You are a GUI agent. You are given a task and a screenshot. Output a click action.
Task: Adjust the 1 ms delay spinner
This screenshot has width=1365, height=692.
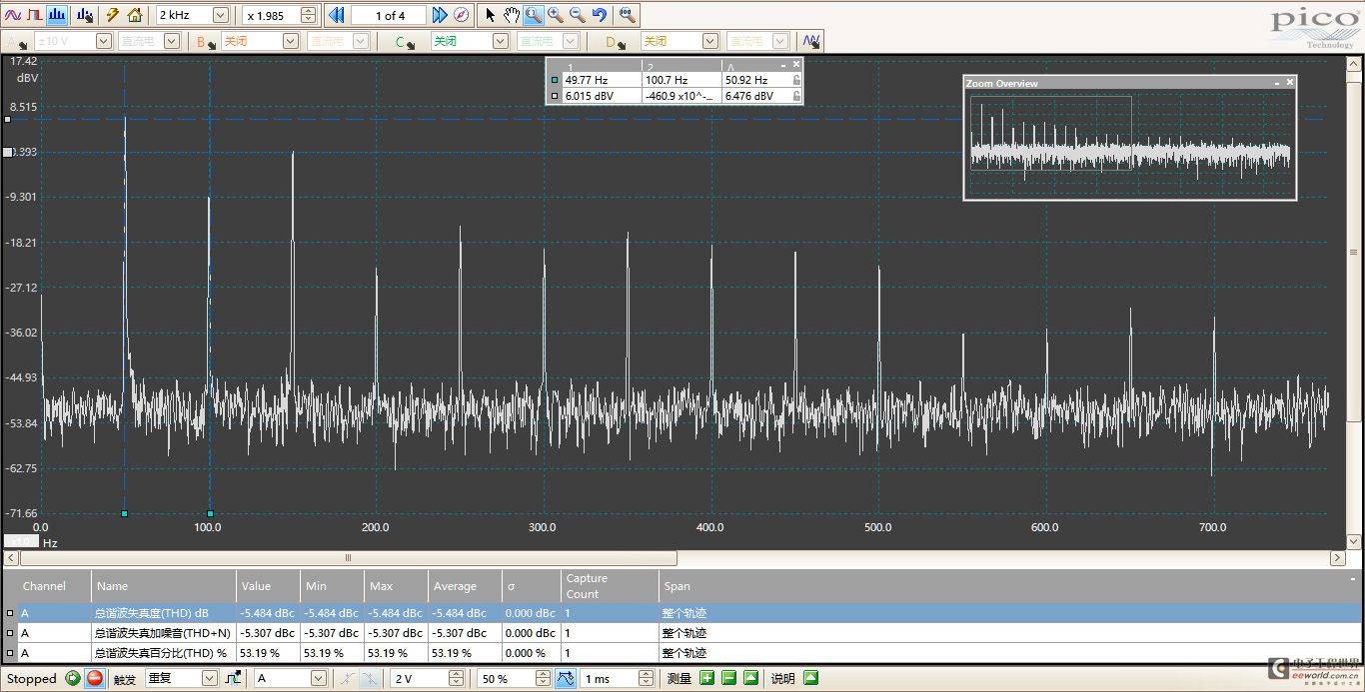pyautogui.click(x=648, y=678)
